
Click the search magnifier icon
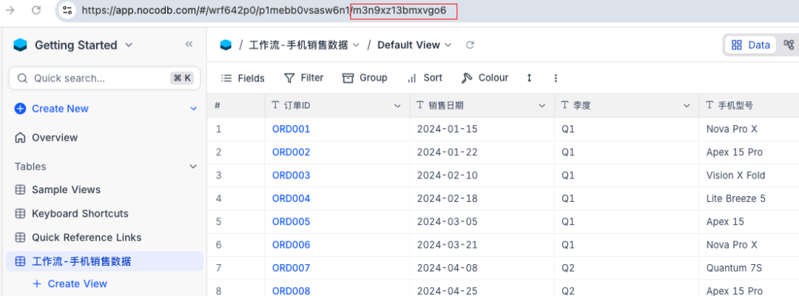click(22, 78)
